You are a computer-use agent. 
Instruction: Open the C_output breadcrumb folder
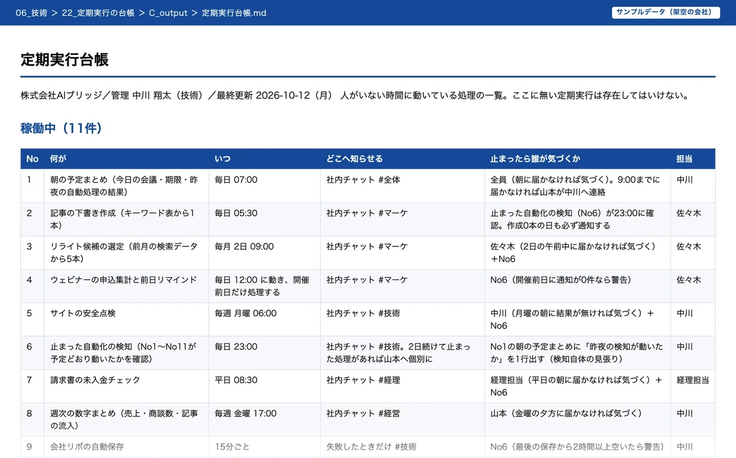pos(168,13)
